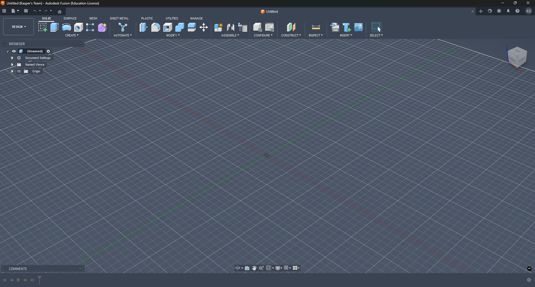Activate the Pan tool in navigation bar

tap(254, 268)
